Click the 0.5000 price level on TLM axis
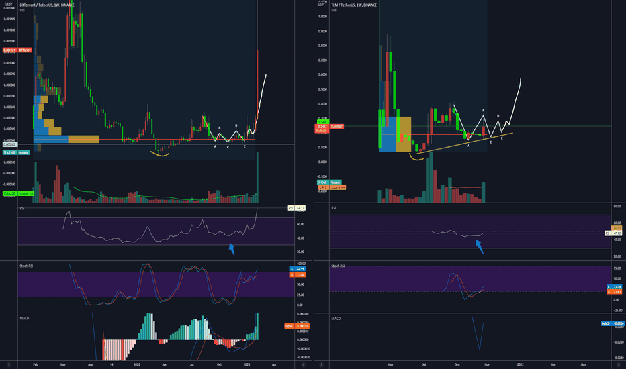 coord(322,89)
